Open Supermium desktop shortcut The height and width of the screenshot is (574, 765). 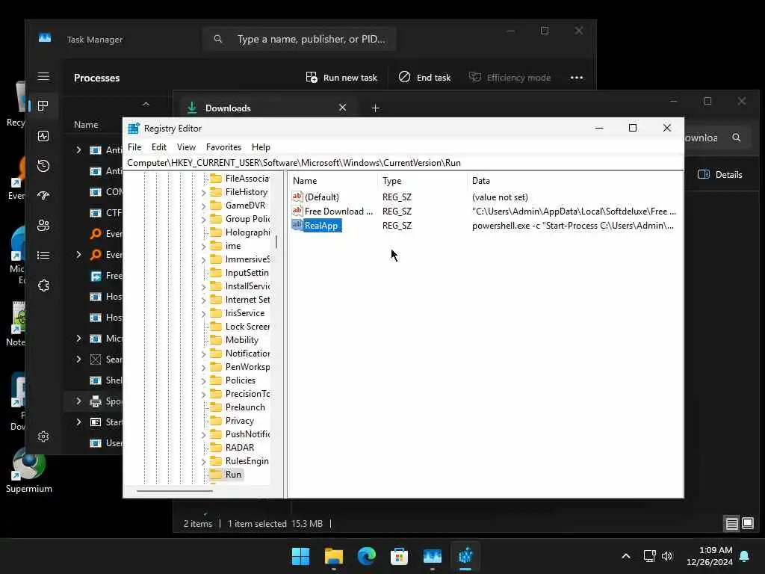pos(29,472)
